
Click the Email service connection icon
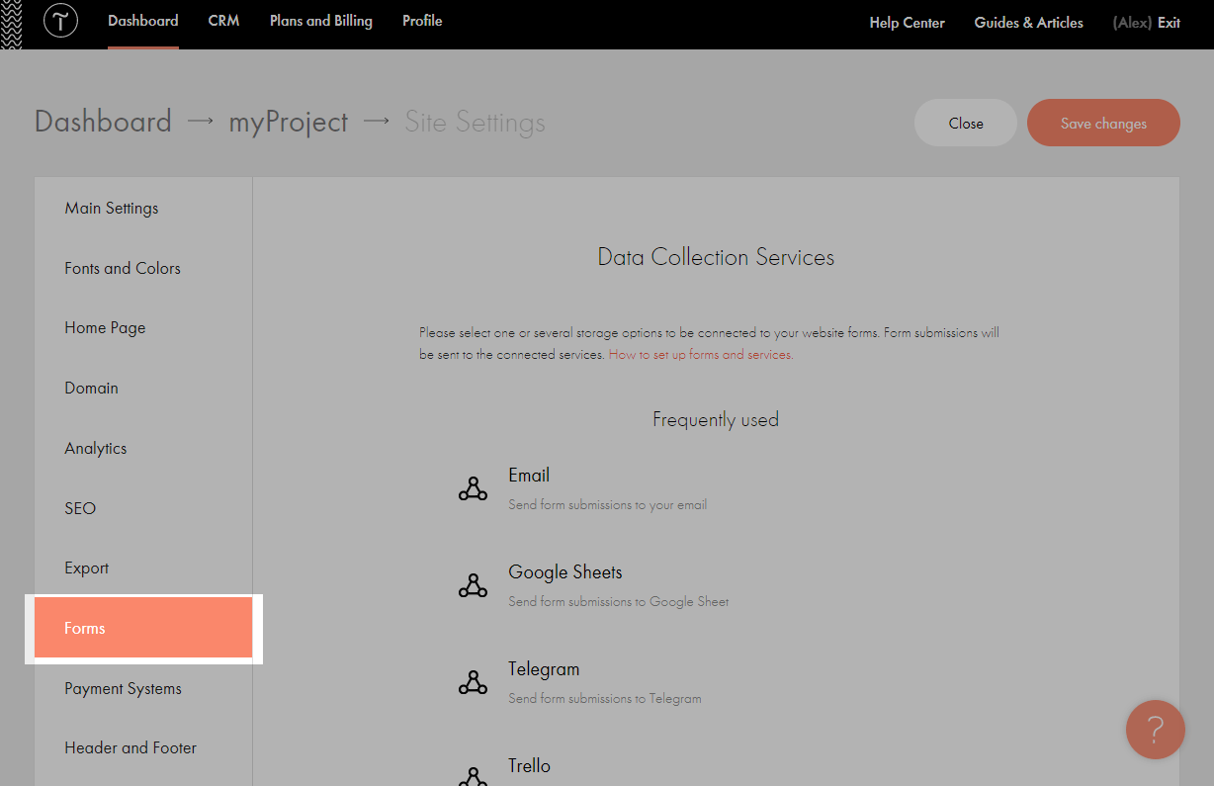click(x=473, y=488)
